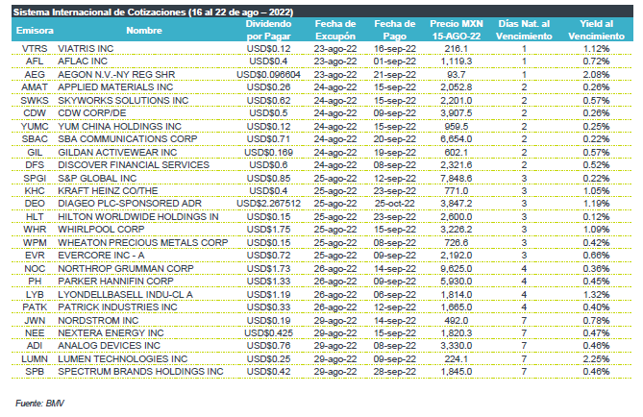The height and width of the screenshot is (417, 643).
Task: Select EVERCORE INC - A name
Action: [101, 256]
